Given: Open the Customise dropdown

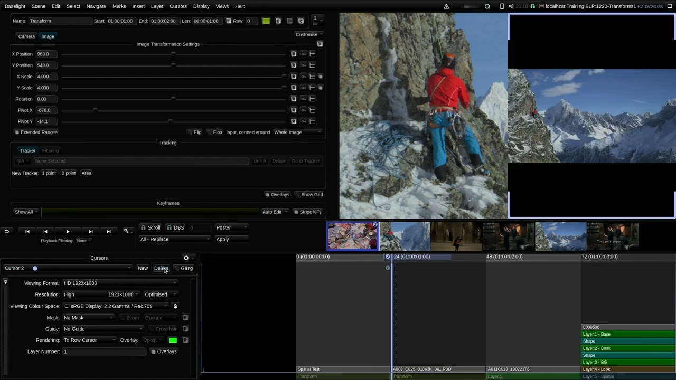Looking at the screenshot, I should point(309,34).
